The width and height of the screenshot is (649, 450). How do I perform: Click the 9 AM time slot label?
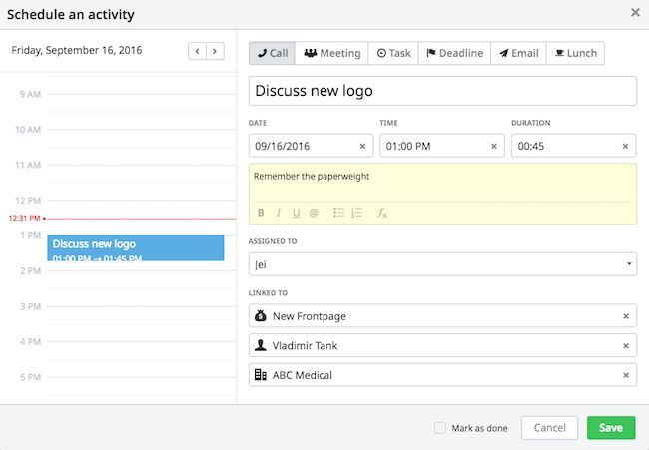[x=30, y=94]
